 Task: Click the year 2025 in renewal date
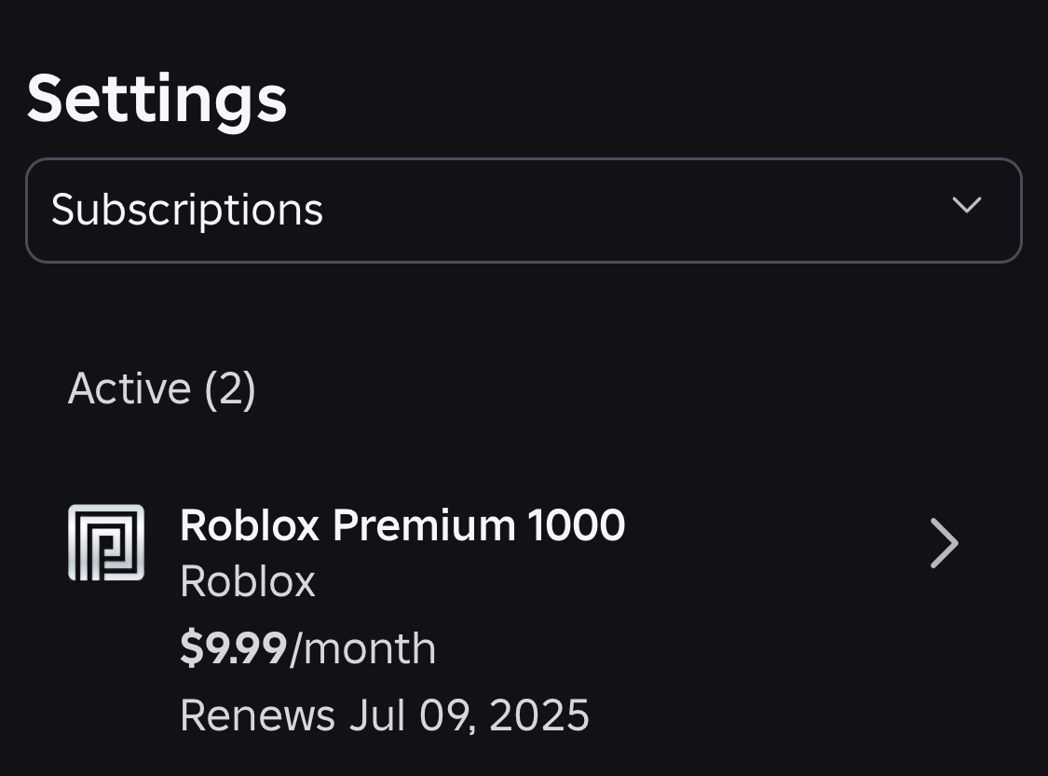tap(539, 715)
